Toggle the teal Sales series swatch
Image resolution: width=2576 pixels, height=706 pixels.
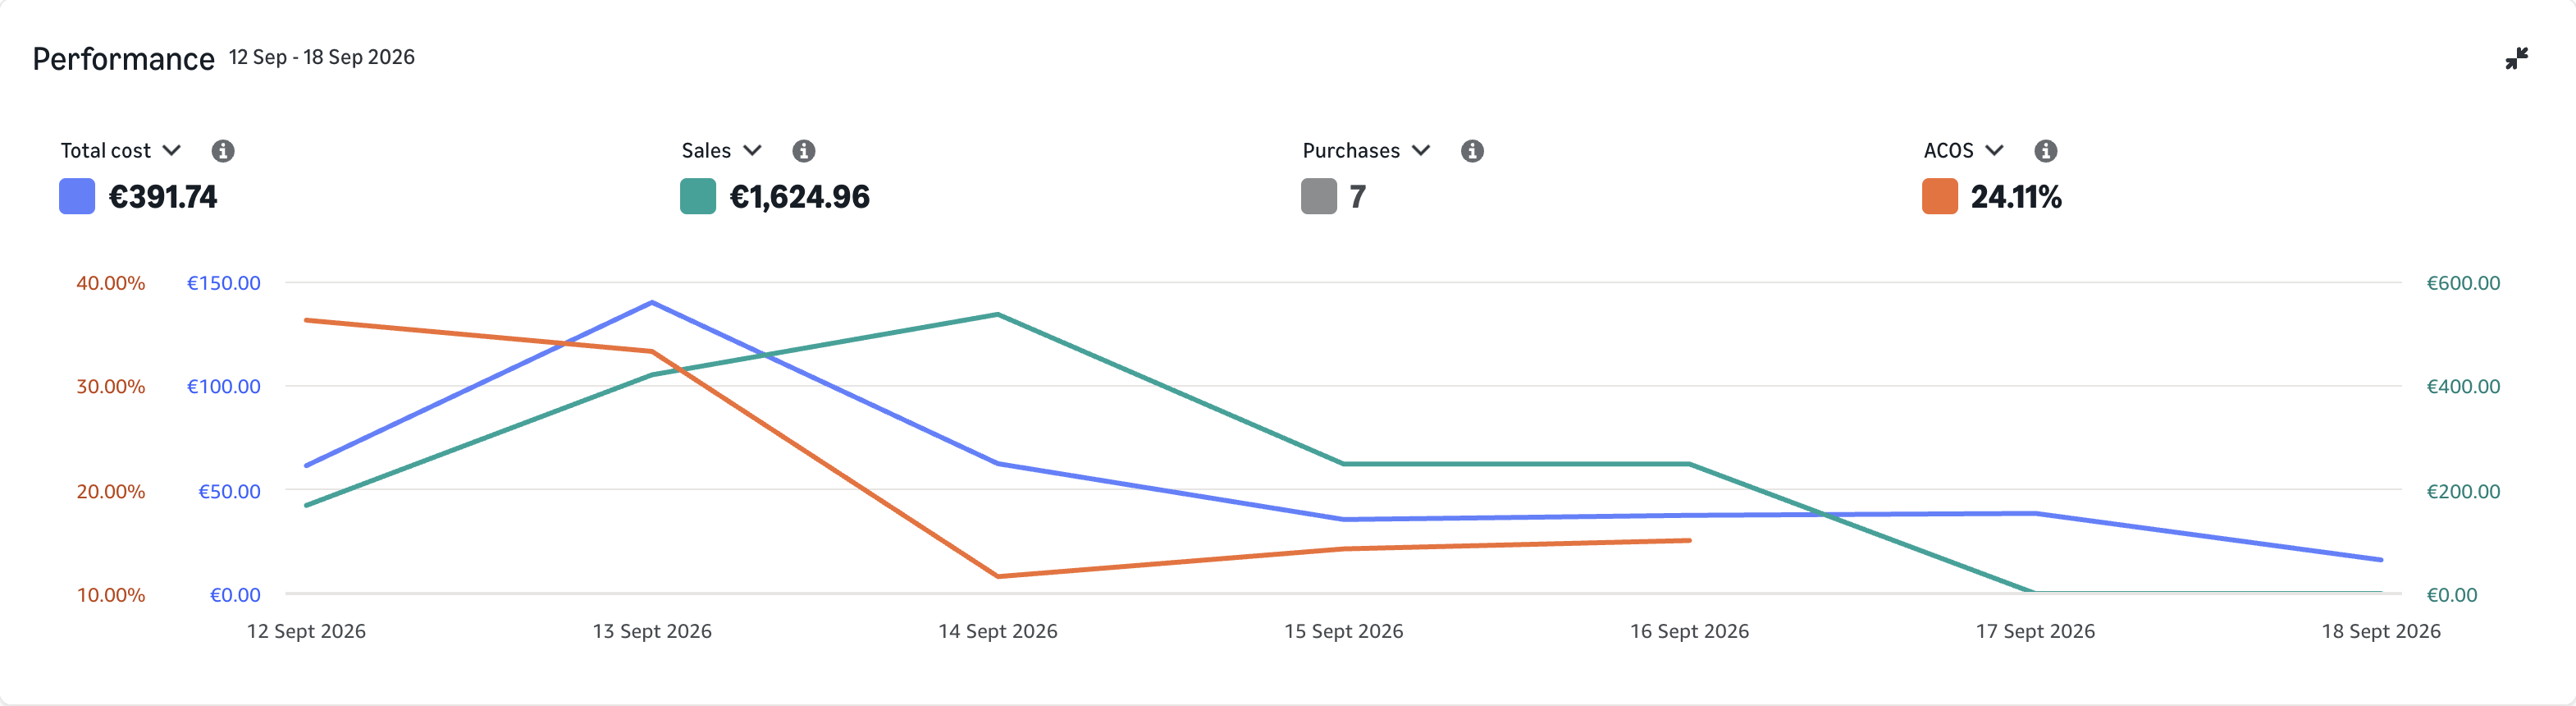(x=698, y=196)
